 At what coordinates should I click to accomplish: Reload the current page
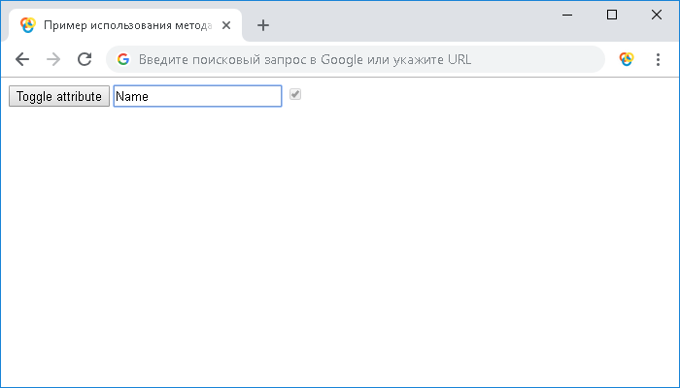[x=85, y=59]
